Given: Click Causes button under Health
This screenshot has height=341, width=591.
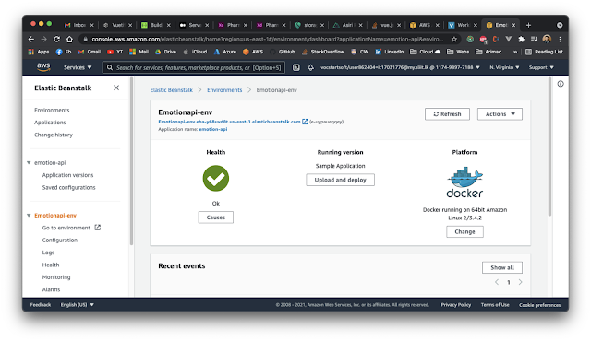Looking at the screenshot, I should [215, 218].
